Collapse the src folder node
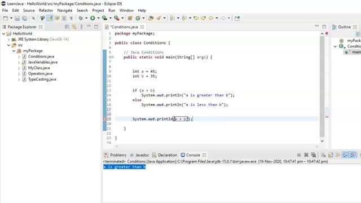Viewport: 361px width, 203px height. tap(9, 45)
